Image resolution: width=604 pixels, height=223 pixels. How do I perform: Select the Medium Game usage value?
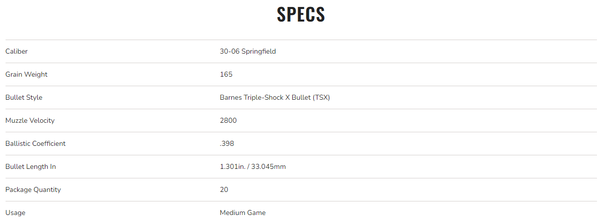(242, 212)
